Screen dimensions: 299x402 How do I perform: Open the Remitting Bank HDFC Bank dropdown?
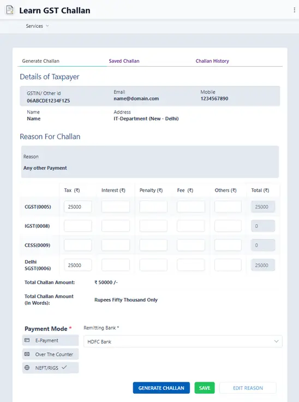pyautogui.click(x=183, y=341)
